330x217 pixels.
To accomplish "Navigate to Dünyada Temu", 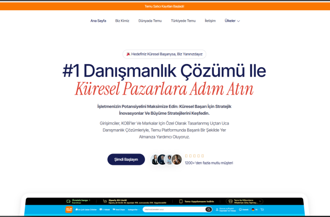I will (150, 21).
